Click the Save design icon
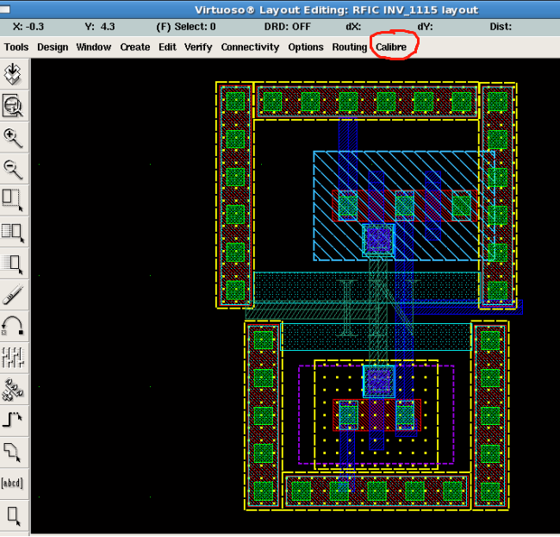This screenshot has height=537, width=560. pyautogui.click(x=13, y=74)
